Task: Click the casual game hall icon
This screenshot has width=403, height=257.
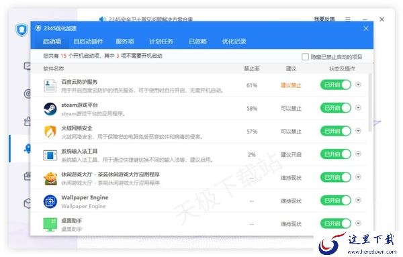Action: (x=50, y=178)
